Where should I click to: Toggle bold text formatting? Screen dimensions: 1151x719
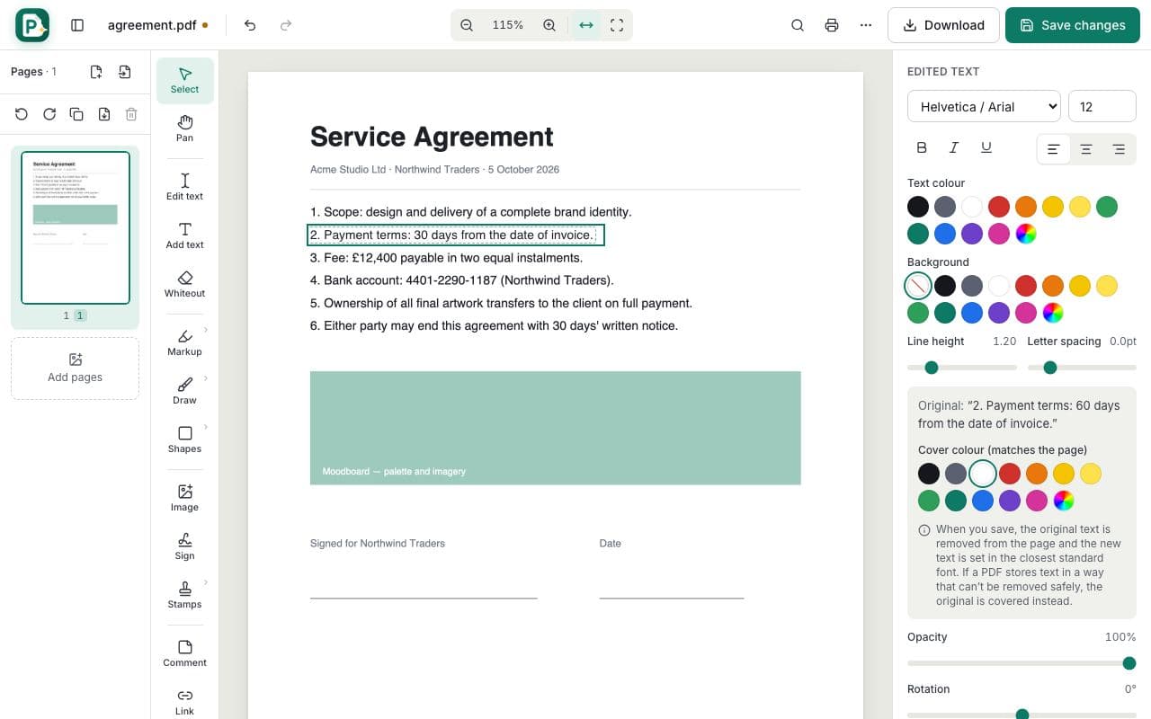[x=922, y=148]
